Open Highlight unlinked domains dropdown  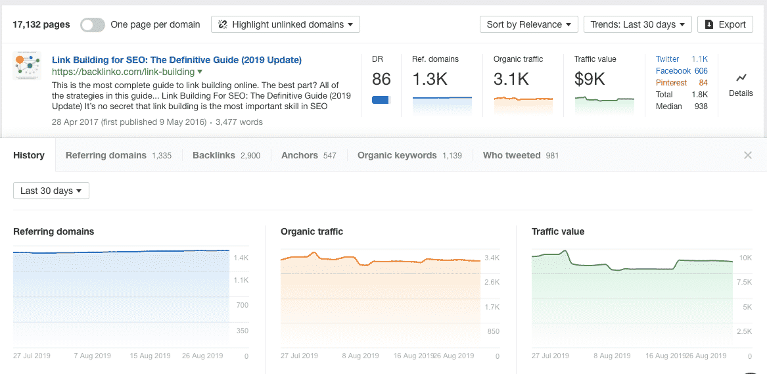tap(286, 24)
